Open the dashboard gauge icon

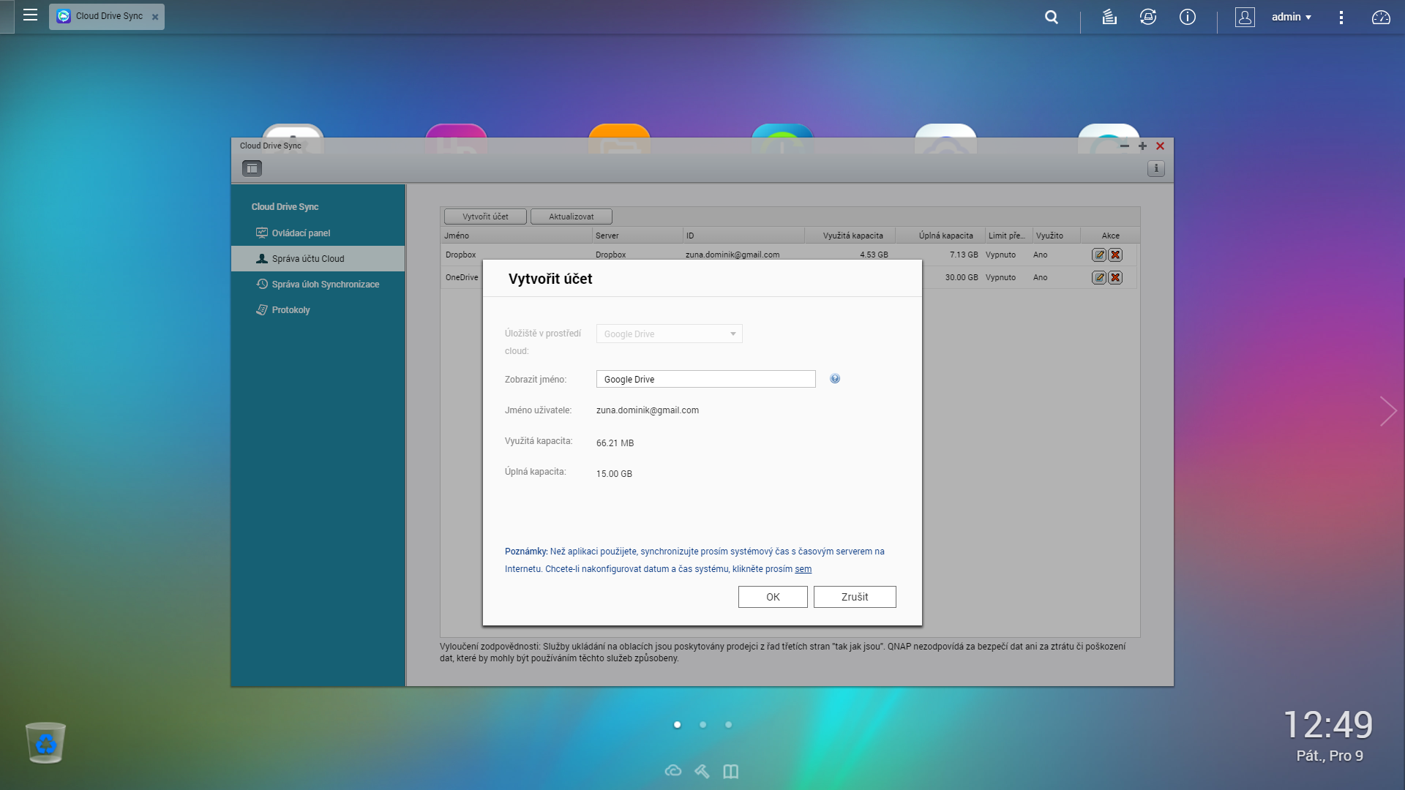tap(1381, 17)
